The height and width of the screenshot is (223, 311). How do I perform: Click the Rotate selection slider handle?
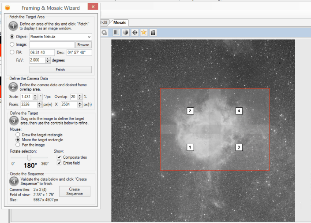click(29, 157)
